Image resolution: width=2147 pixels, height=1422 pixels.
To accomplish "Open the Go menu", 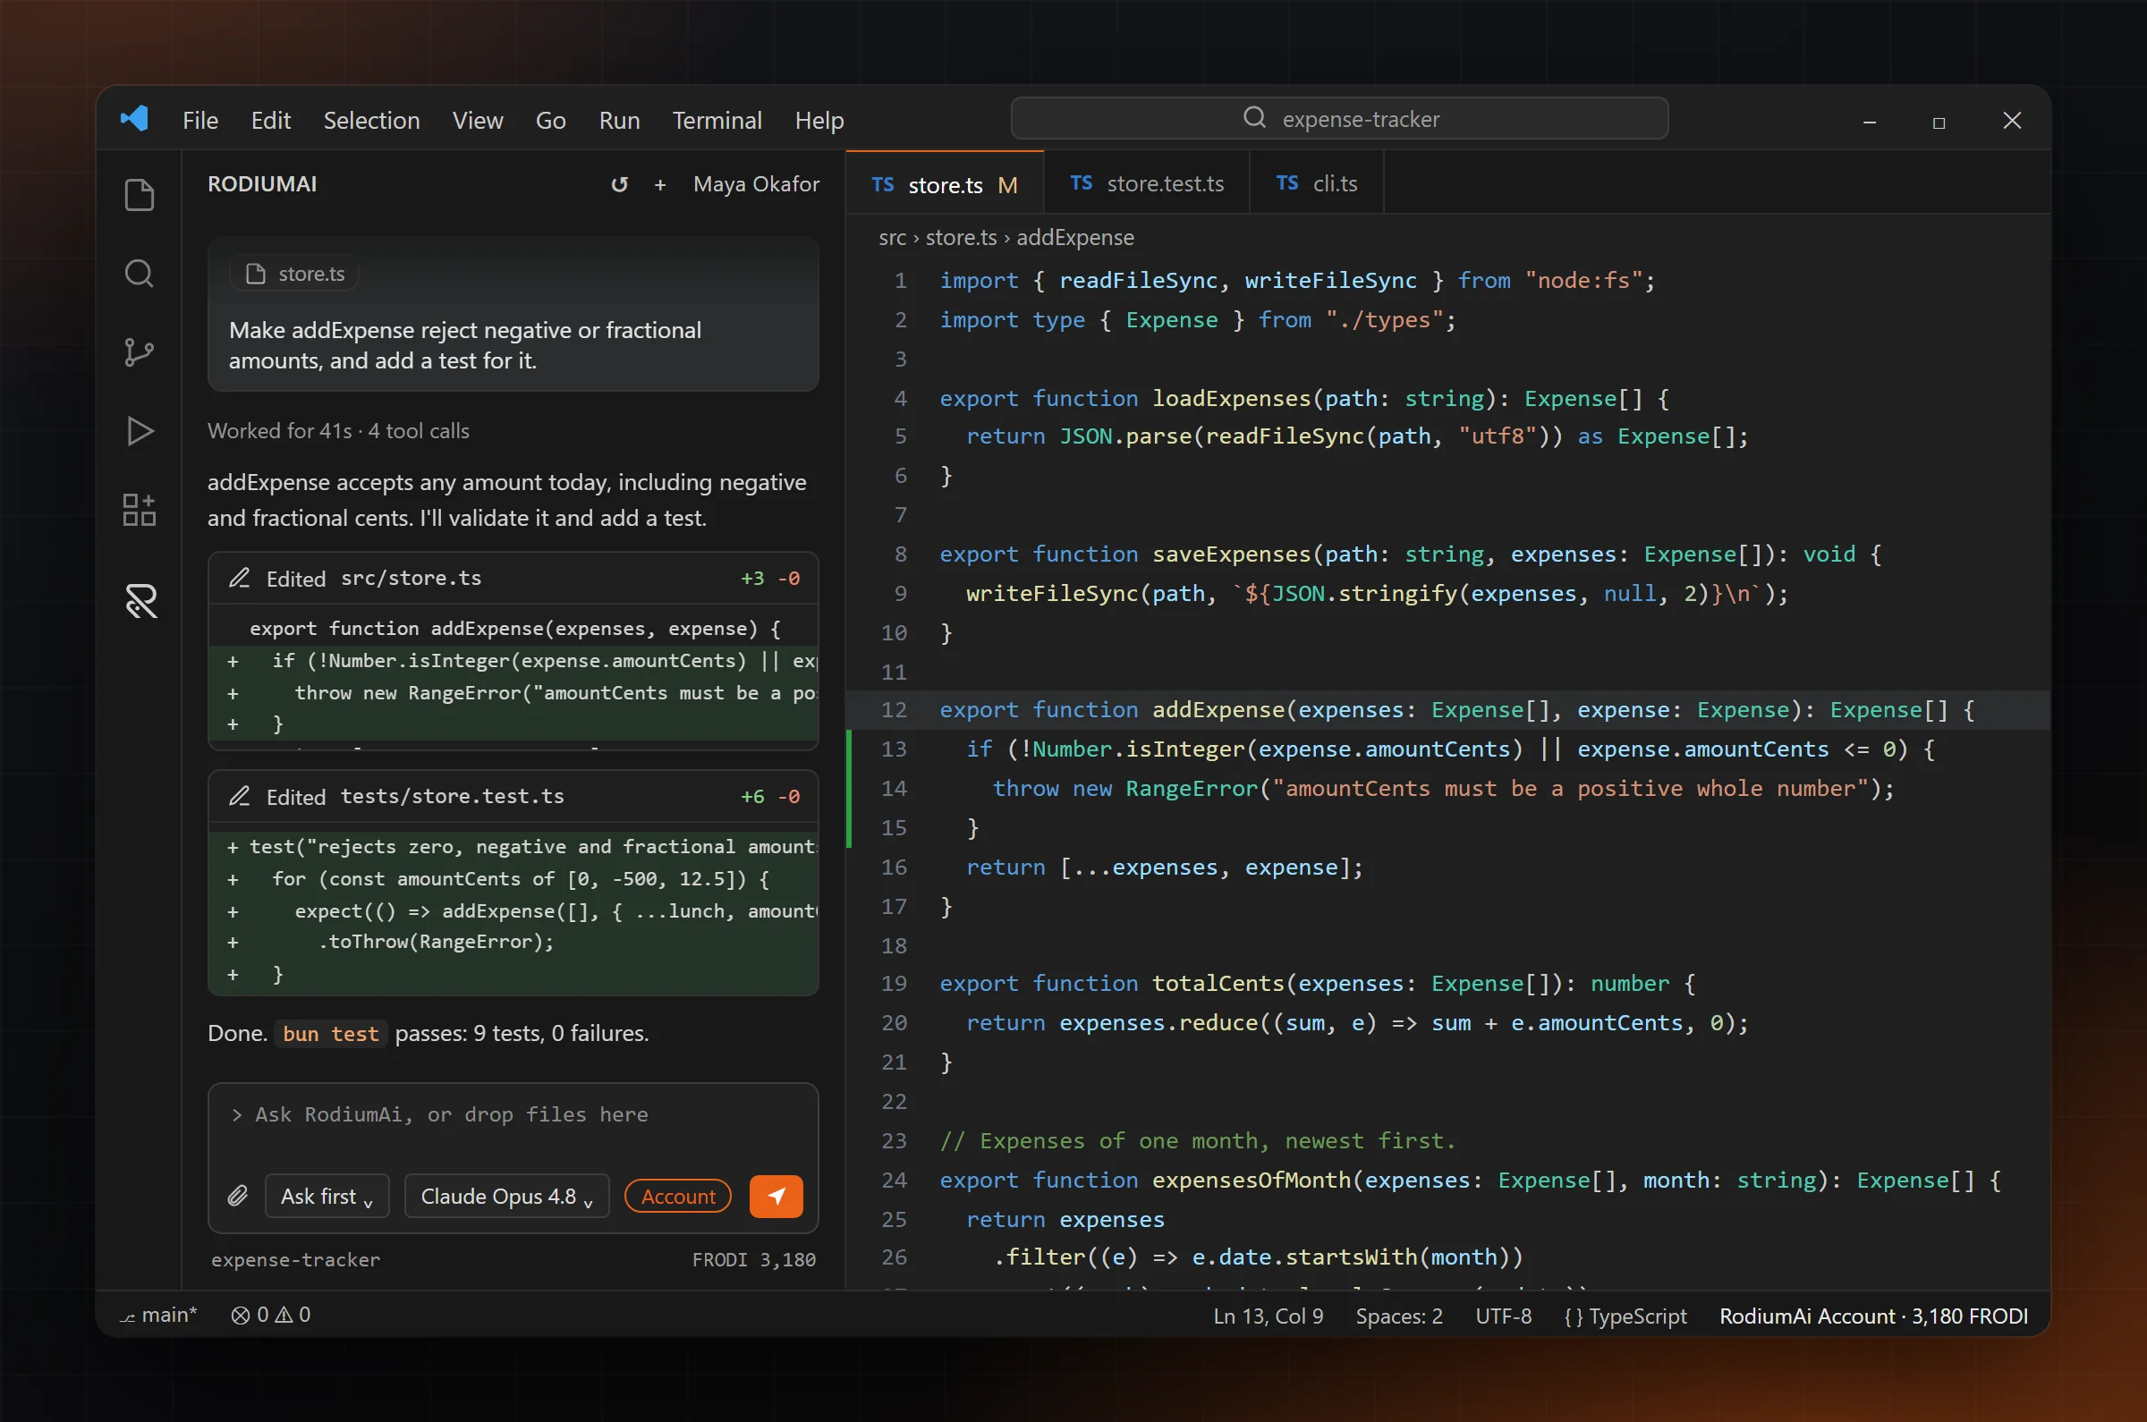I will tap(550, 120).
